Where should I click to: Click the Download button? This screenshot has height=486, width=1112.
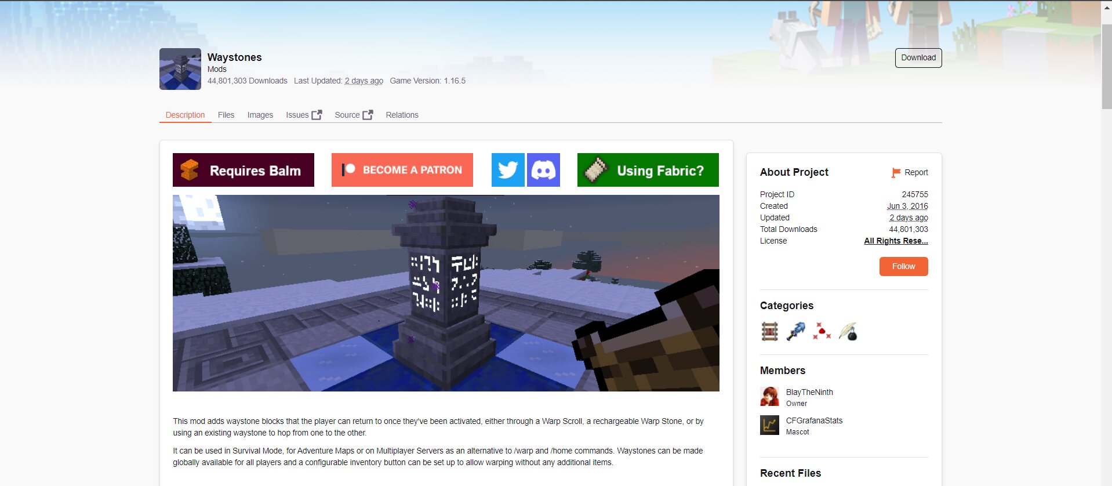click(x=918, y=58)
